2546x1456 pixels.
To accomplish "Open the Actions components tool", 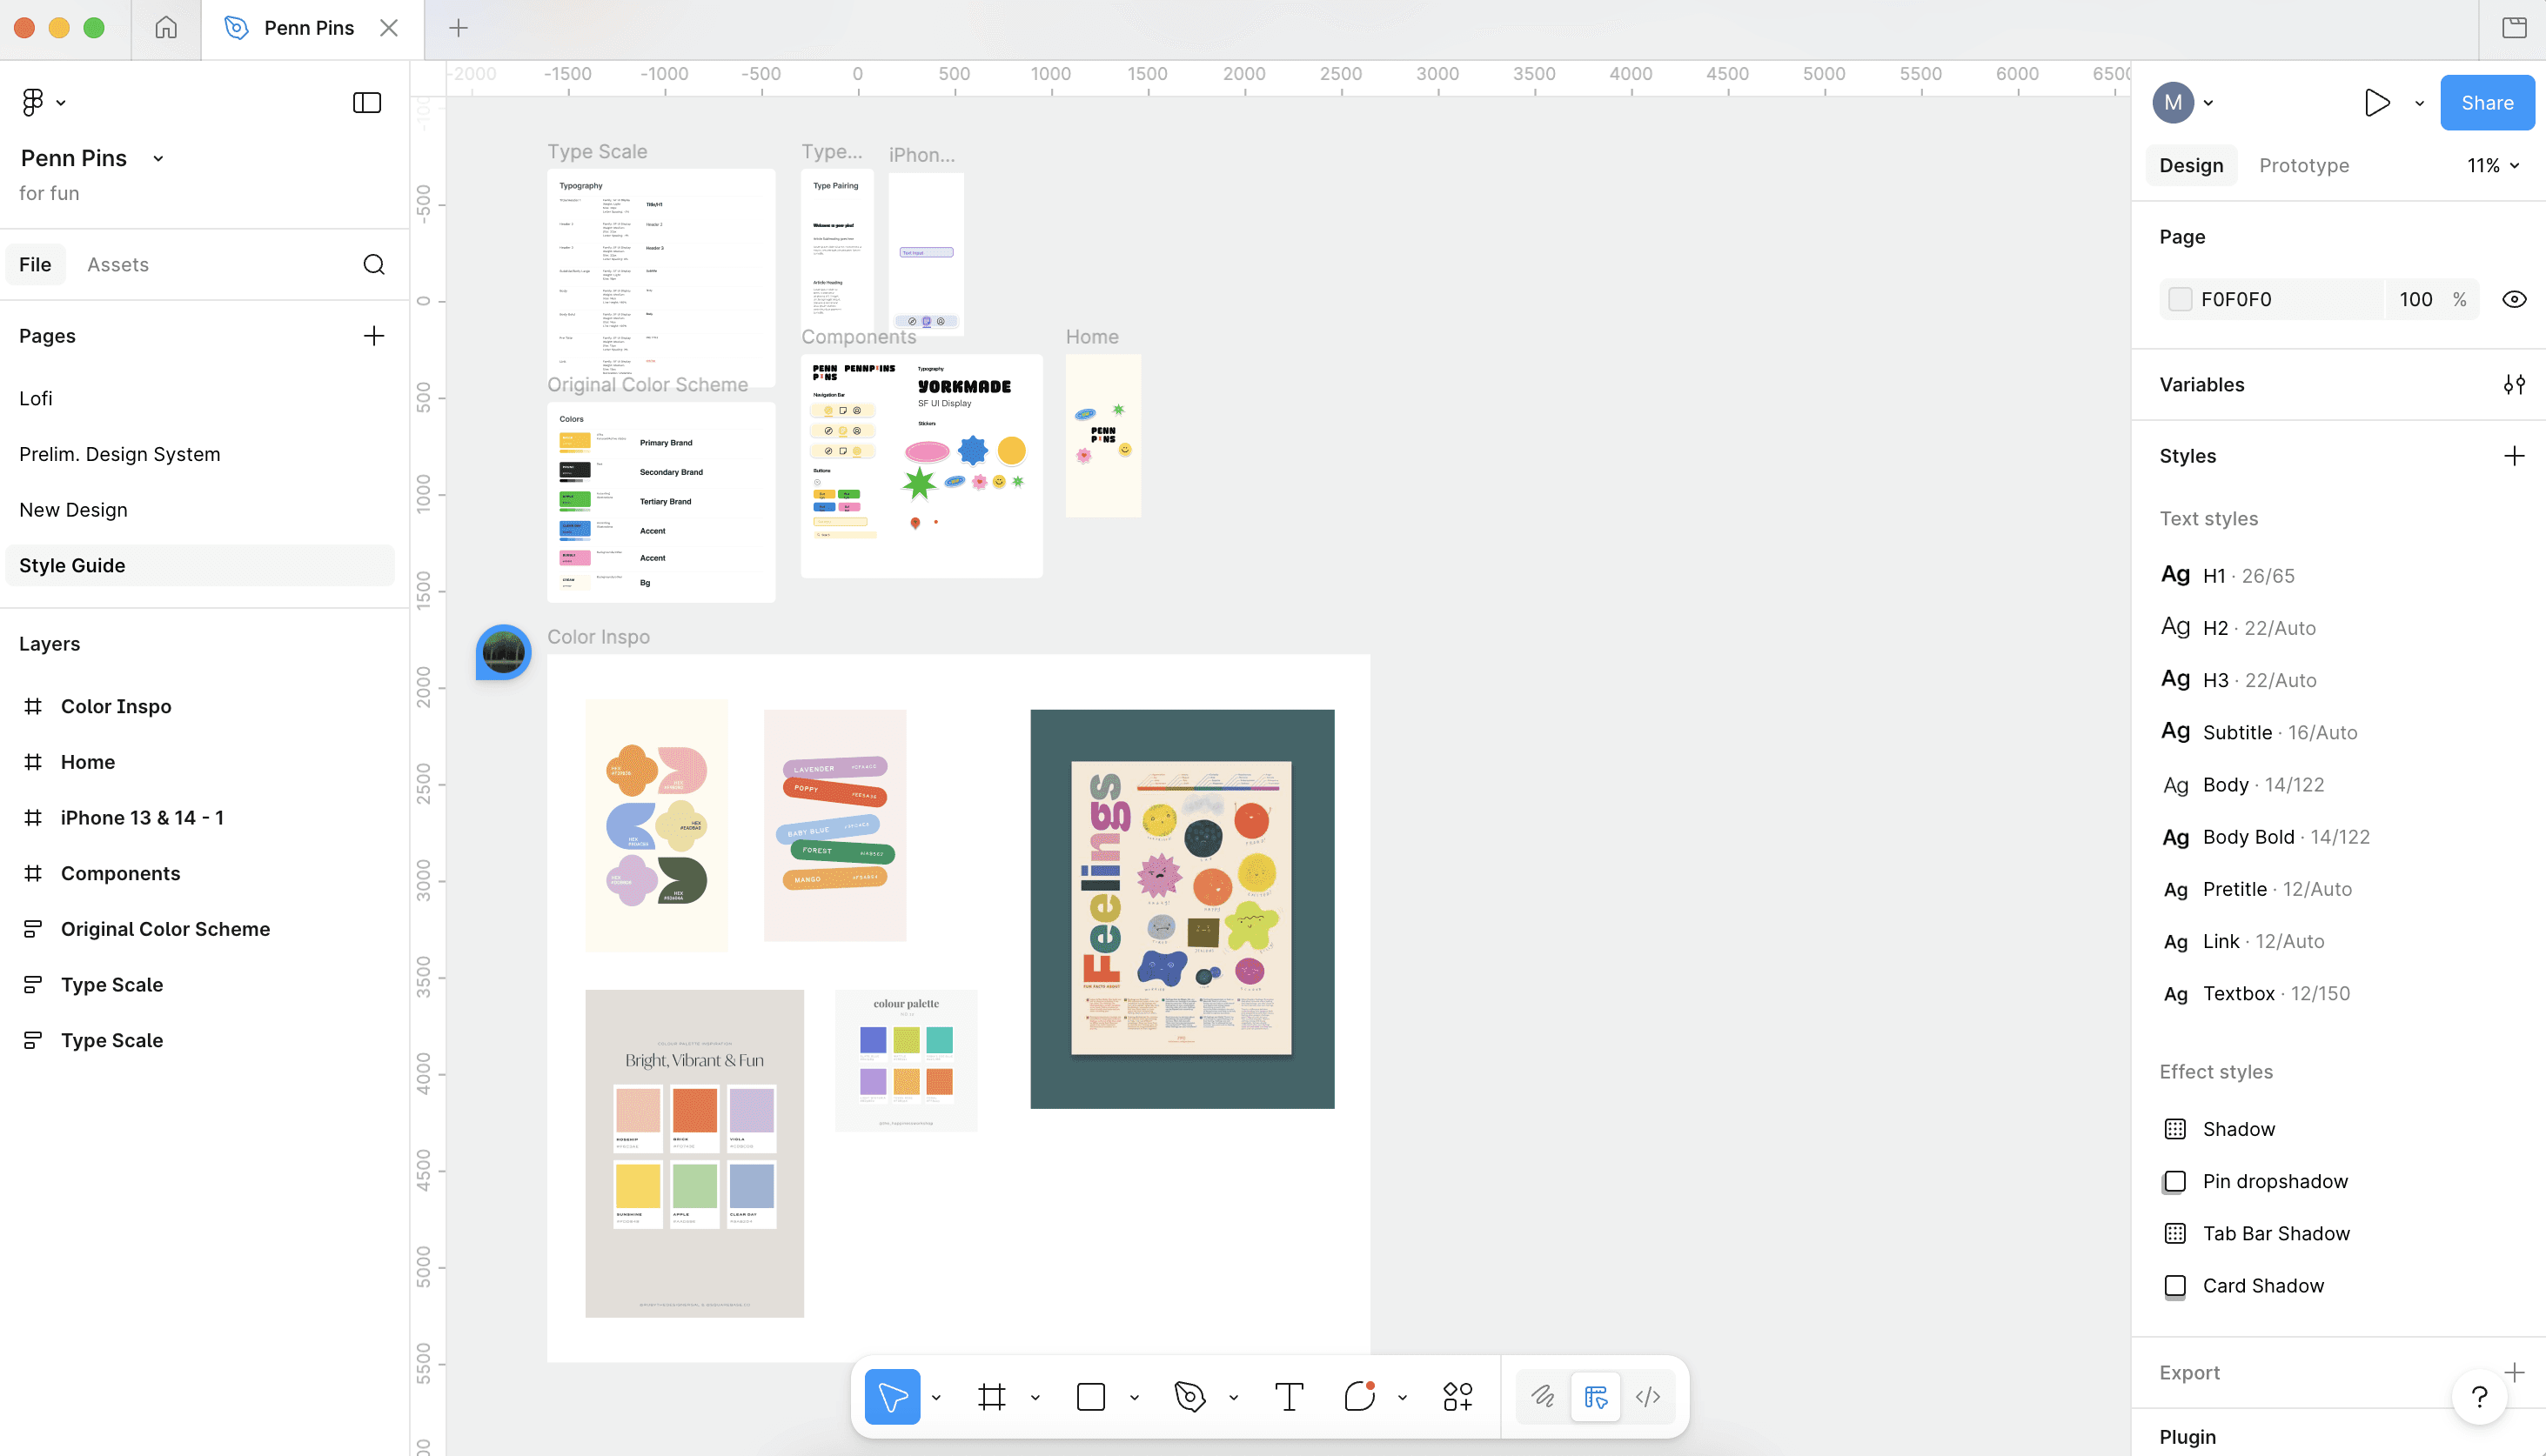I will point(1457,1396).
